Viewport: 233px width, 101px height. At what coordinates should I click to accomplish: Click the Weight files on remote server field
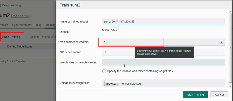tap(163, 62)
